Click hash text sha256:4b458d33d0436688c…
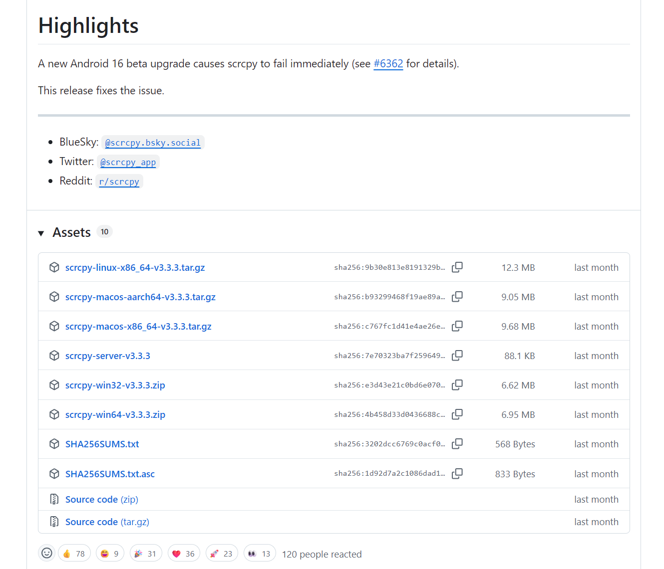 click(389, 415)
